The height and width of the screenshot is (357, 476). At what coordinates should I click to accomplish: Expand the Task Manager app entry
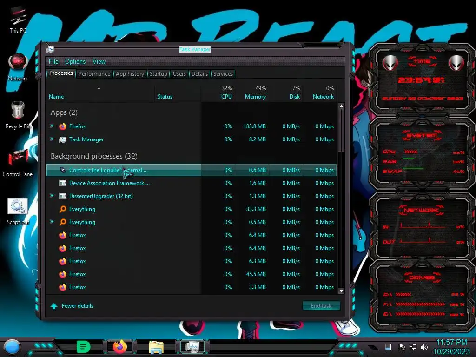[52, 139]
